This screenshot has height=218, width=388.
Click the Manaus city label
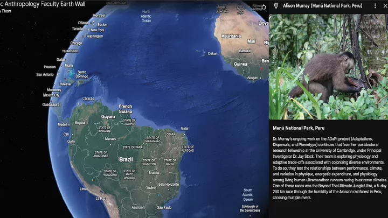(110, 139)
